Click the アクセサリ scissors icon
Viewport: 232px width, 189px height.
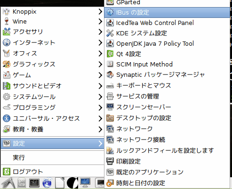[x=7, y=32]
